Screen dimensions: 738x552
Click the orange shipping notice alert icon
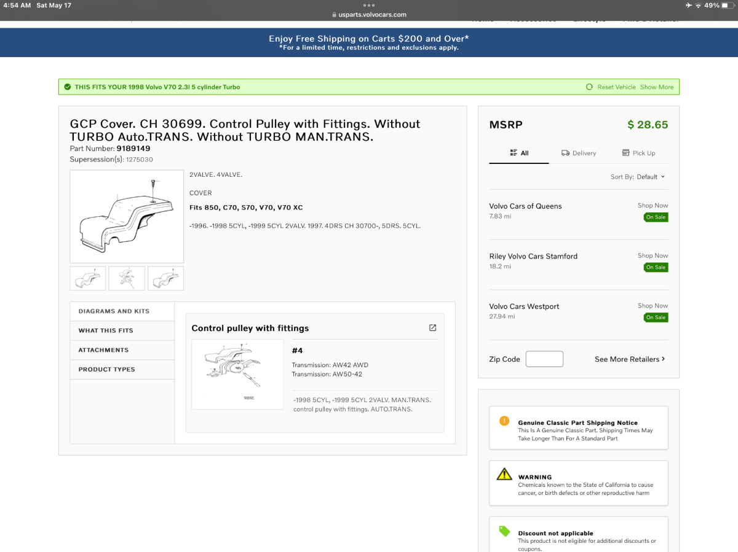tap(504, 421)
